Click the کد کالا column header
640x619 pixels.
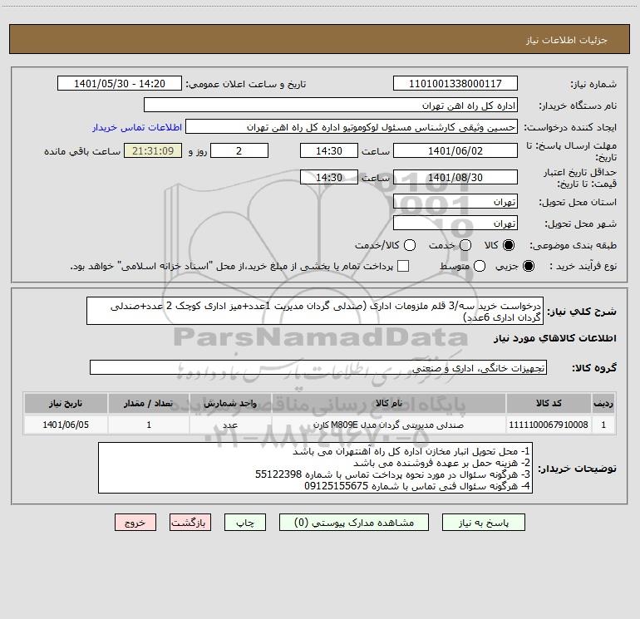pyautogui.click(x=549, y=403)
